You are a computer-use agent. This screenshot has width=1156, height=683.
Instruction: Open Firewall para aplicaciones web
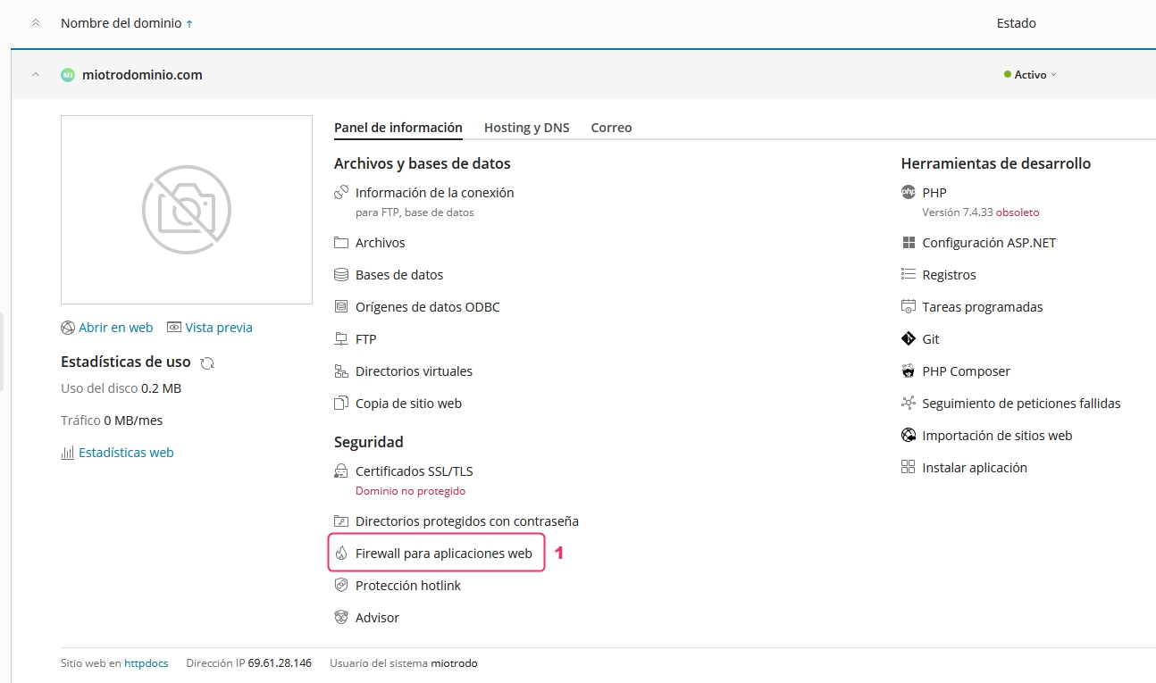pyautogui.click(x=443, y=554)
